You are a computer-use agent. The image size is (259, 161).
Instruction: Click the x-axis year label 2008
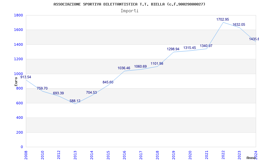[26, 155]
